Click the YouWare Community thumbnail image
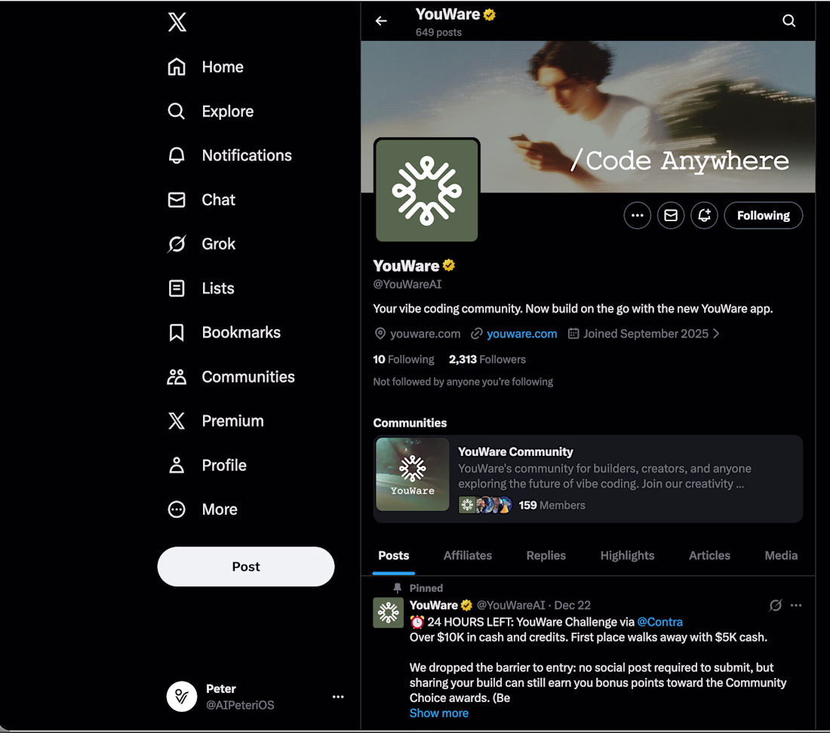830x733 pixels. [x=412, y=475]
